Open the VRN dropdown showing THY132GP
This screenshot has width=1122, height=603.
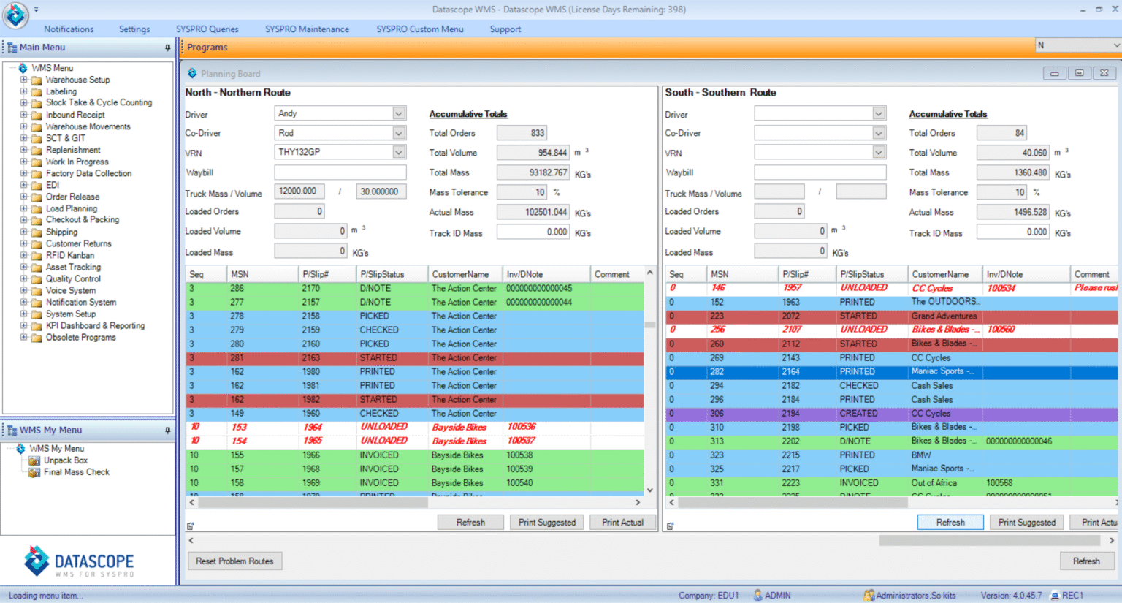pyautogui.click(x=397, y=152)
